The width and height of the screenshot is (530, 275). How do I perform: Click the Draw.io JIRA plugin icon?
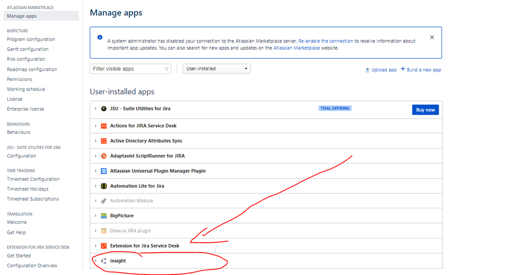tap(104, 231)
